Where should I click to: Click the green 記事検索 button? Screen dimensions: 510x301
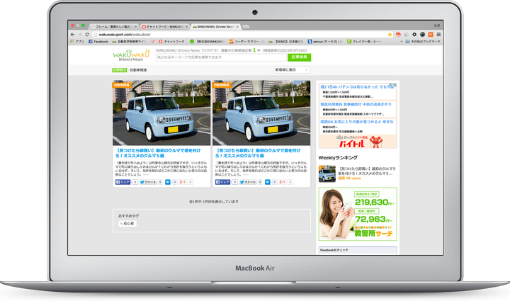coord(299,57)
